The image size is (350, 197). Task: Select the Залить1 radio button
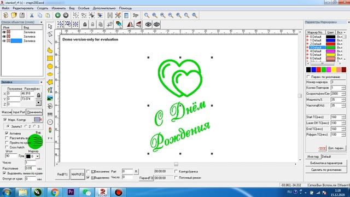pyautogui.click(x=8, y=126)
